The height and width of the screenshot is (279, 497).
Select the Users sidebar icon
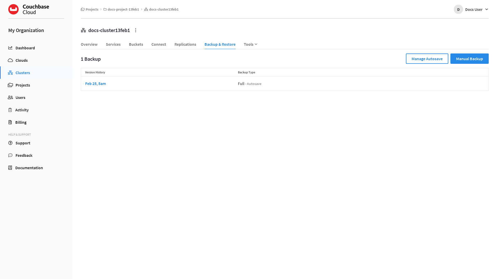point(10,97)
